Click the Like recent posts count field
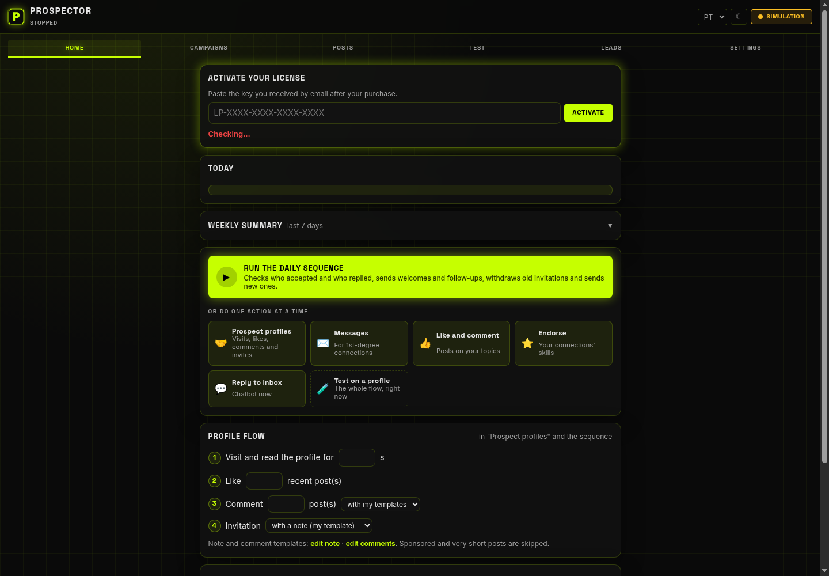This screenshot has width=829, height=576. point(264,481)
